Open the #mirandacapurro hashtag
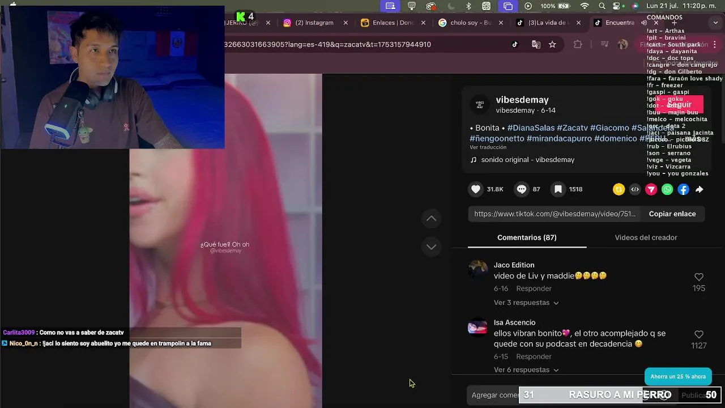This screenshot has height=408, width=725. pyautogui.click(x=559, y=138)
